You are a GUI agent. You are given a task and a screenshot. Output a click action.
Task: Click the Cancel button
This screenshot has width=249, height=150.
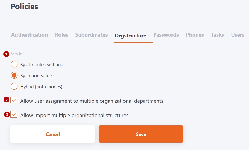point(53,134)
